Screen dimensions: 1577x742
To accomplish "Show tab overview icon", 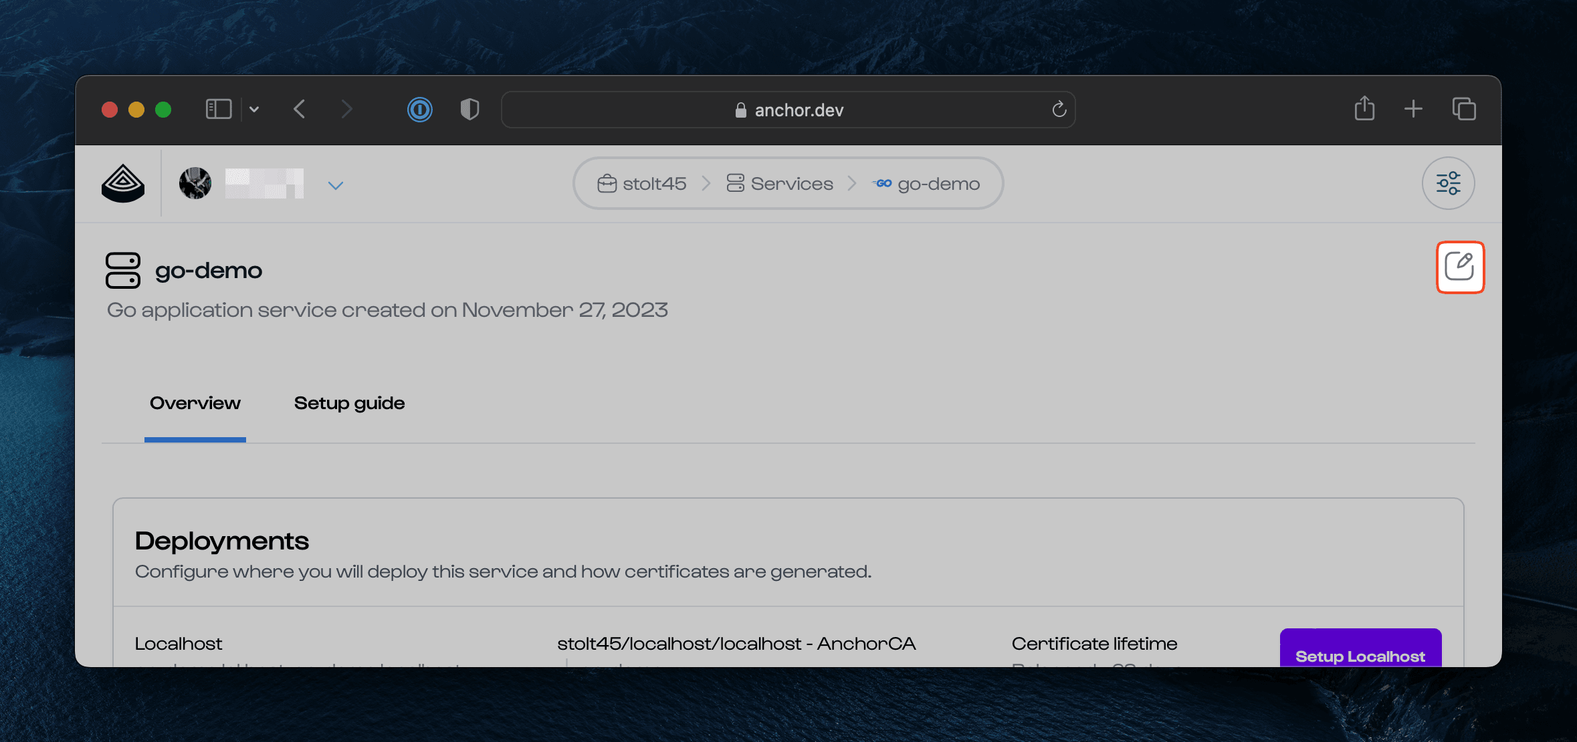I will pos(1463,108).
